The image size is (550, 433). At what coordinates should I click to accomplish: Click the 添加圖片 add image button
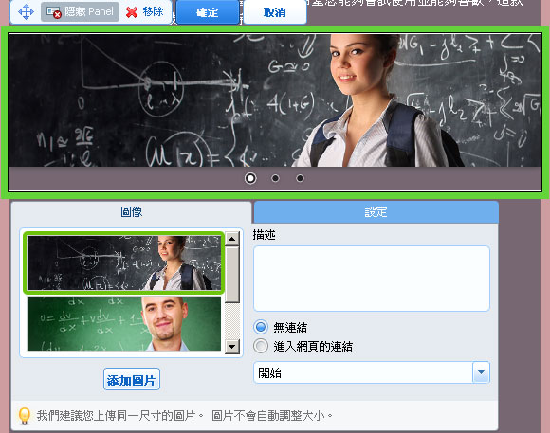pyautogui.click(x=132, y=379)
